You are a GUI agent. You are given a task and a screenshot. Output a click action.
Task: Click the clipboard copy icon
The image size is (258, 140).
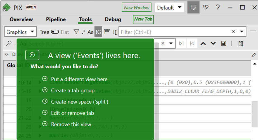tap(241, 44)
